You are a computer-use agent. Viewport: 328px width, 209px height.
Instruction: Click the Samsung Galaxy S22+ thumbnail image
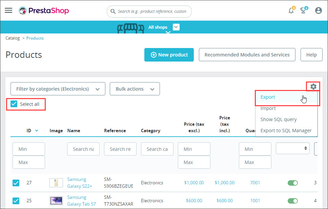[x=56, y=183]
